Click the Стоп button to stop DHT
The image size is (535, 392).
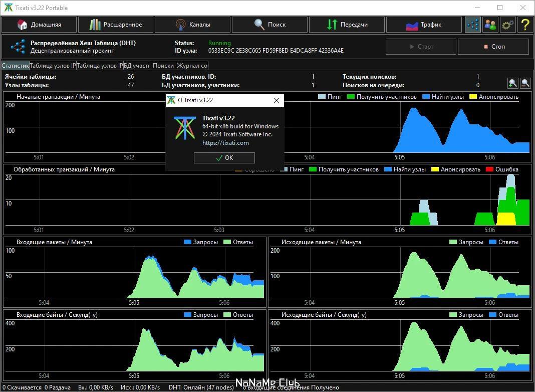493,47
